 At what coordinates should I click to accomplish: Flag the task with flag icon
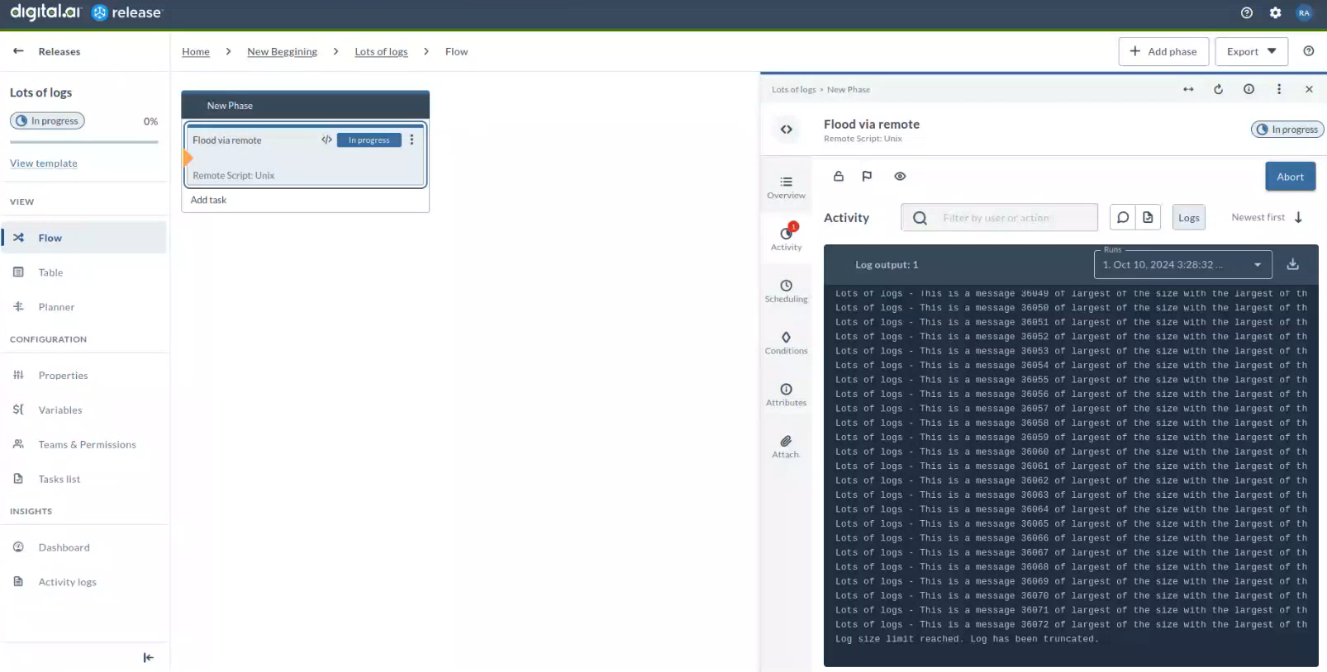[x=867, y=176]
